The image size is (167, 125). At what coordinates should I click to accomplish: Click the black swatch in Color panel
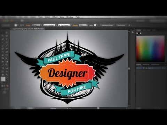pyautogui.click(x=139, y=33)
